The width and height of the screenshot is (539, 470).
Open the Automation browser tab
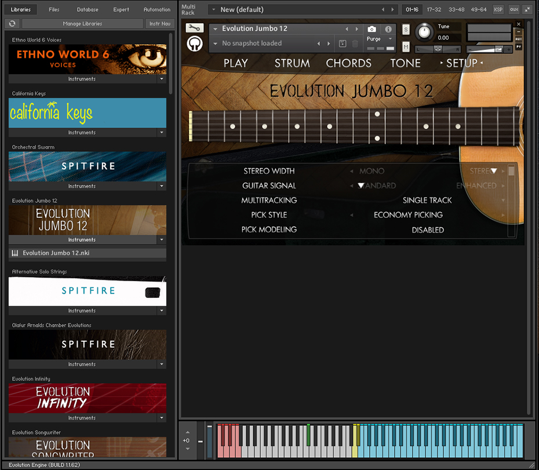click(156, 10)
